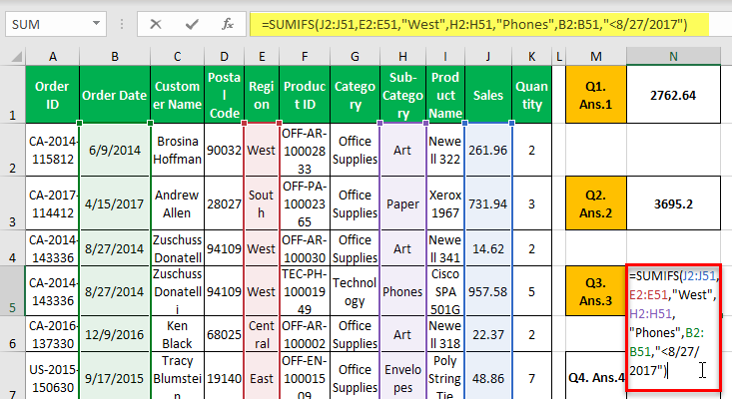Screen dimensions: 735x399
Task: Select column I header
Action: (x=445, y=57)
